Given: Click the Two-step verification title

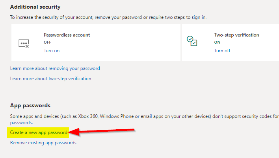Looking at the screenshot, I should pyautogui.click(x=236, y=35).
